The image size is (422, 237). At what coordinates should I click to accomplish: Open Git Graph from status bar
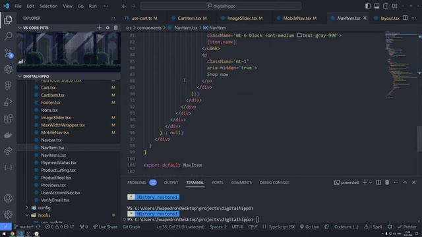pyautogui.click(x=131, y=226)
